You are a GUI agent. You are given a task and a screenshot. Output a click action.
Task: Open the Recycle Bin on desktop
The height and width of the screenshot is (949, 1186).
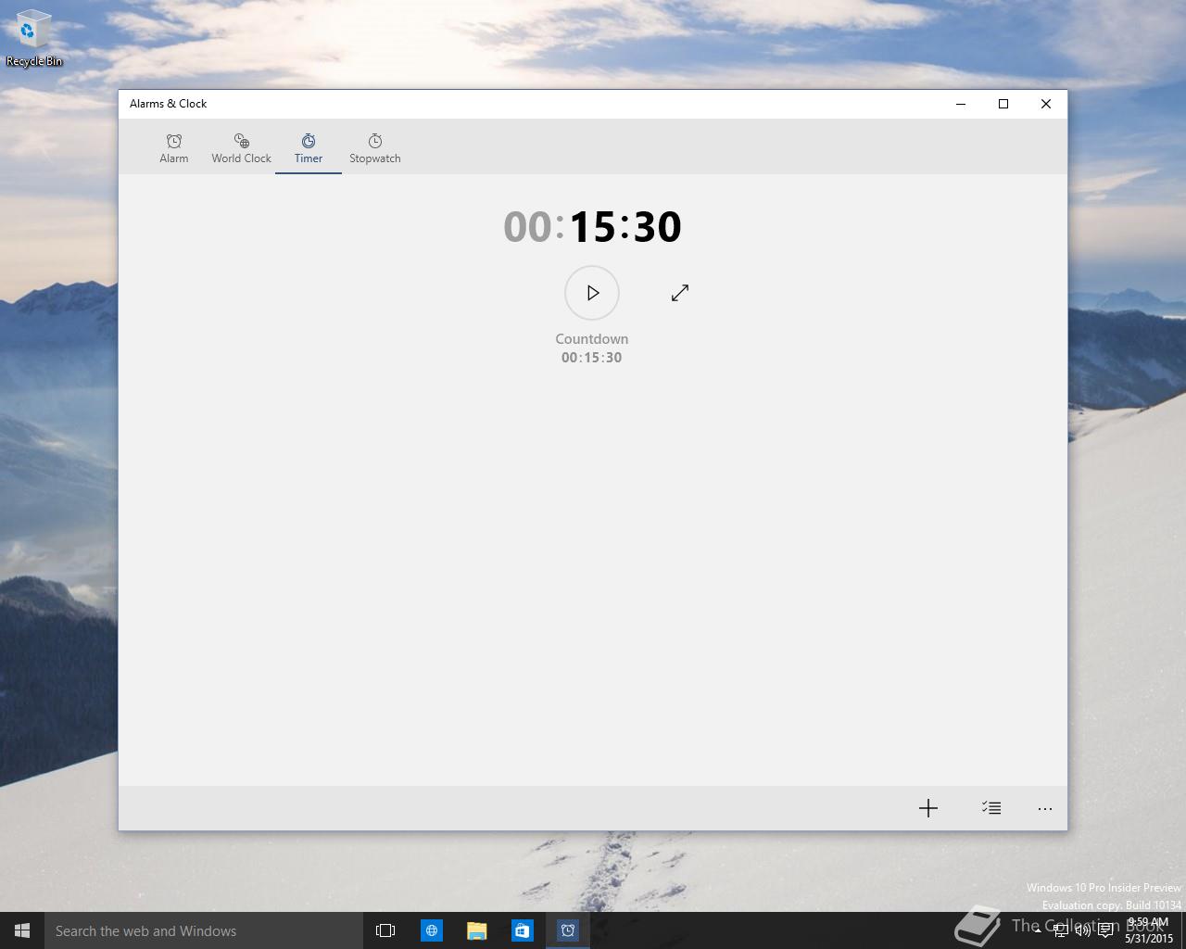(34, 39)
